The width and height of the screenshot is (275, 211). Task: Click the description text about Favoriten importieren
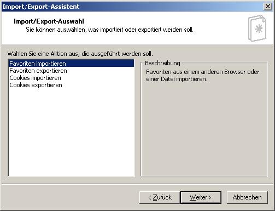point(203,76)
